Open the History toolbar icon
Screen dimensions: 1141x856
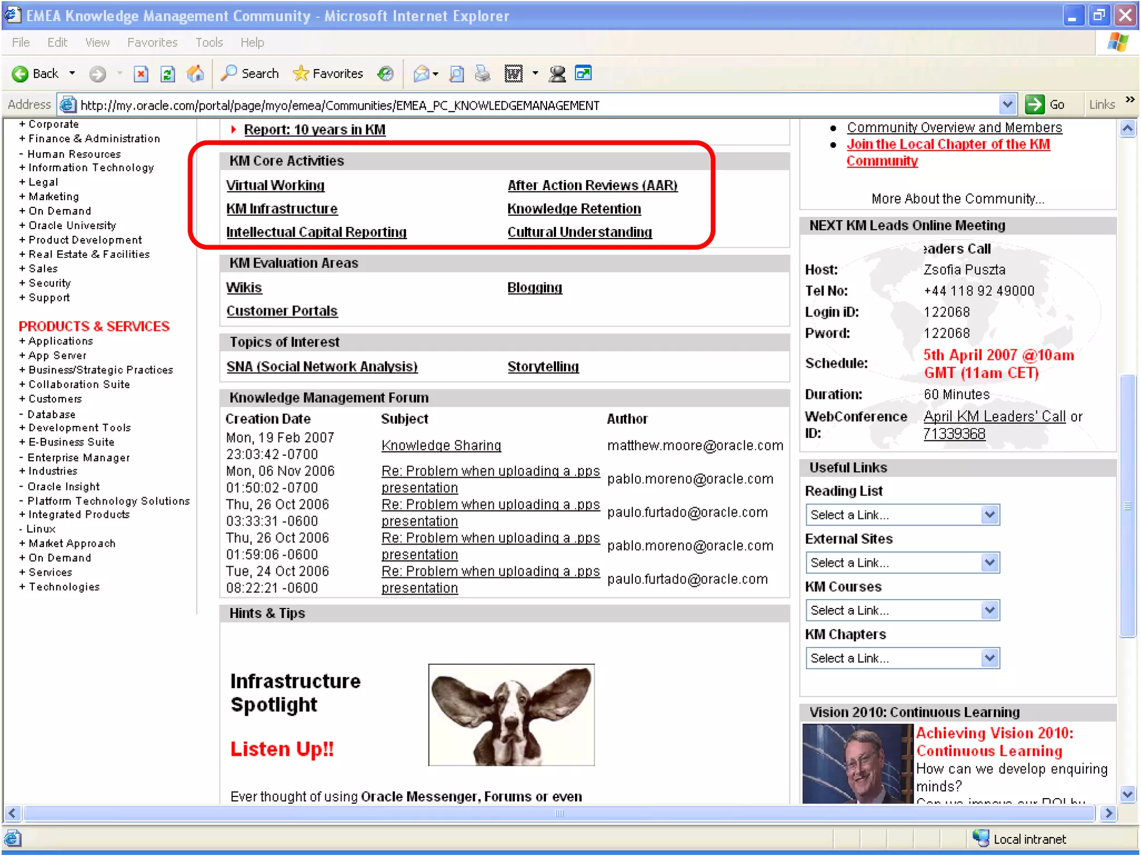point(386,74)
